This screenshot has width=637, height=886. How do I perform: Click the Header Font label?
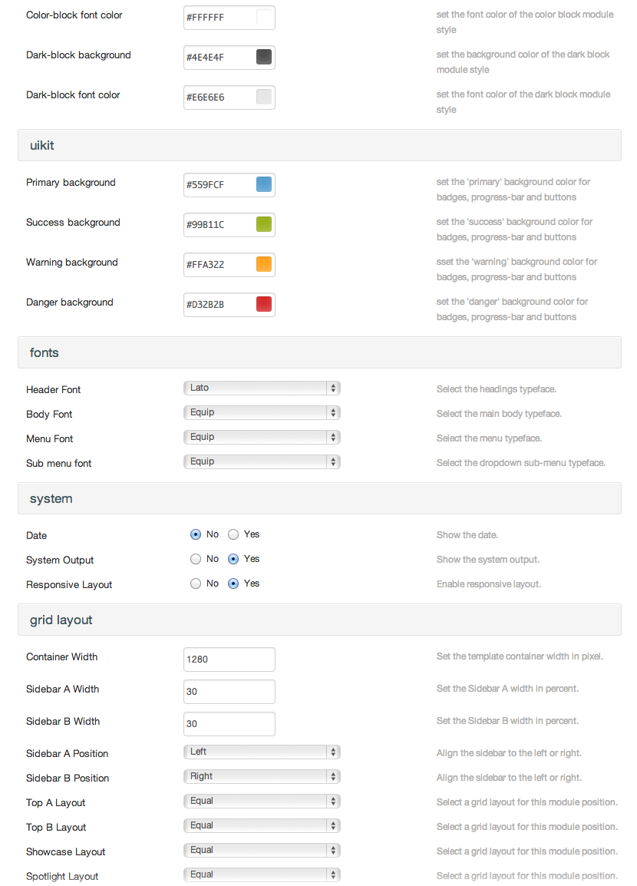53,390
